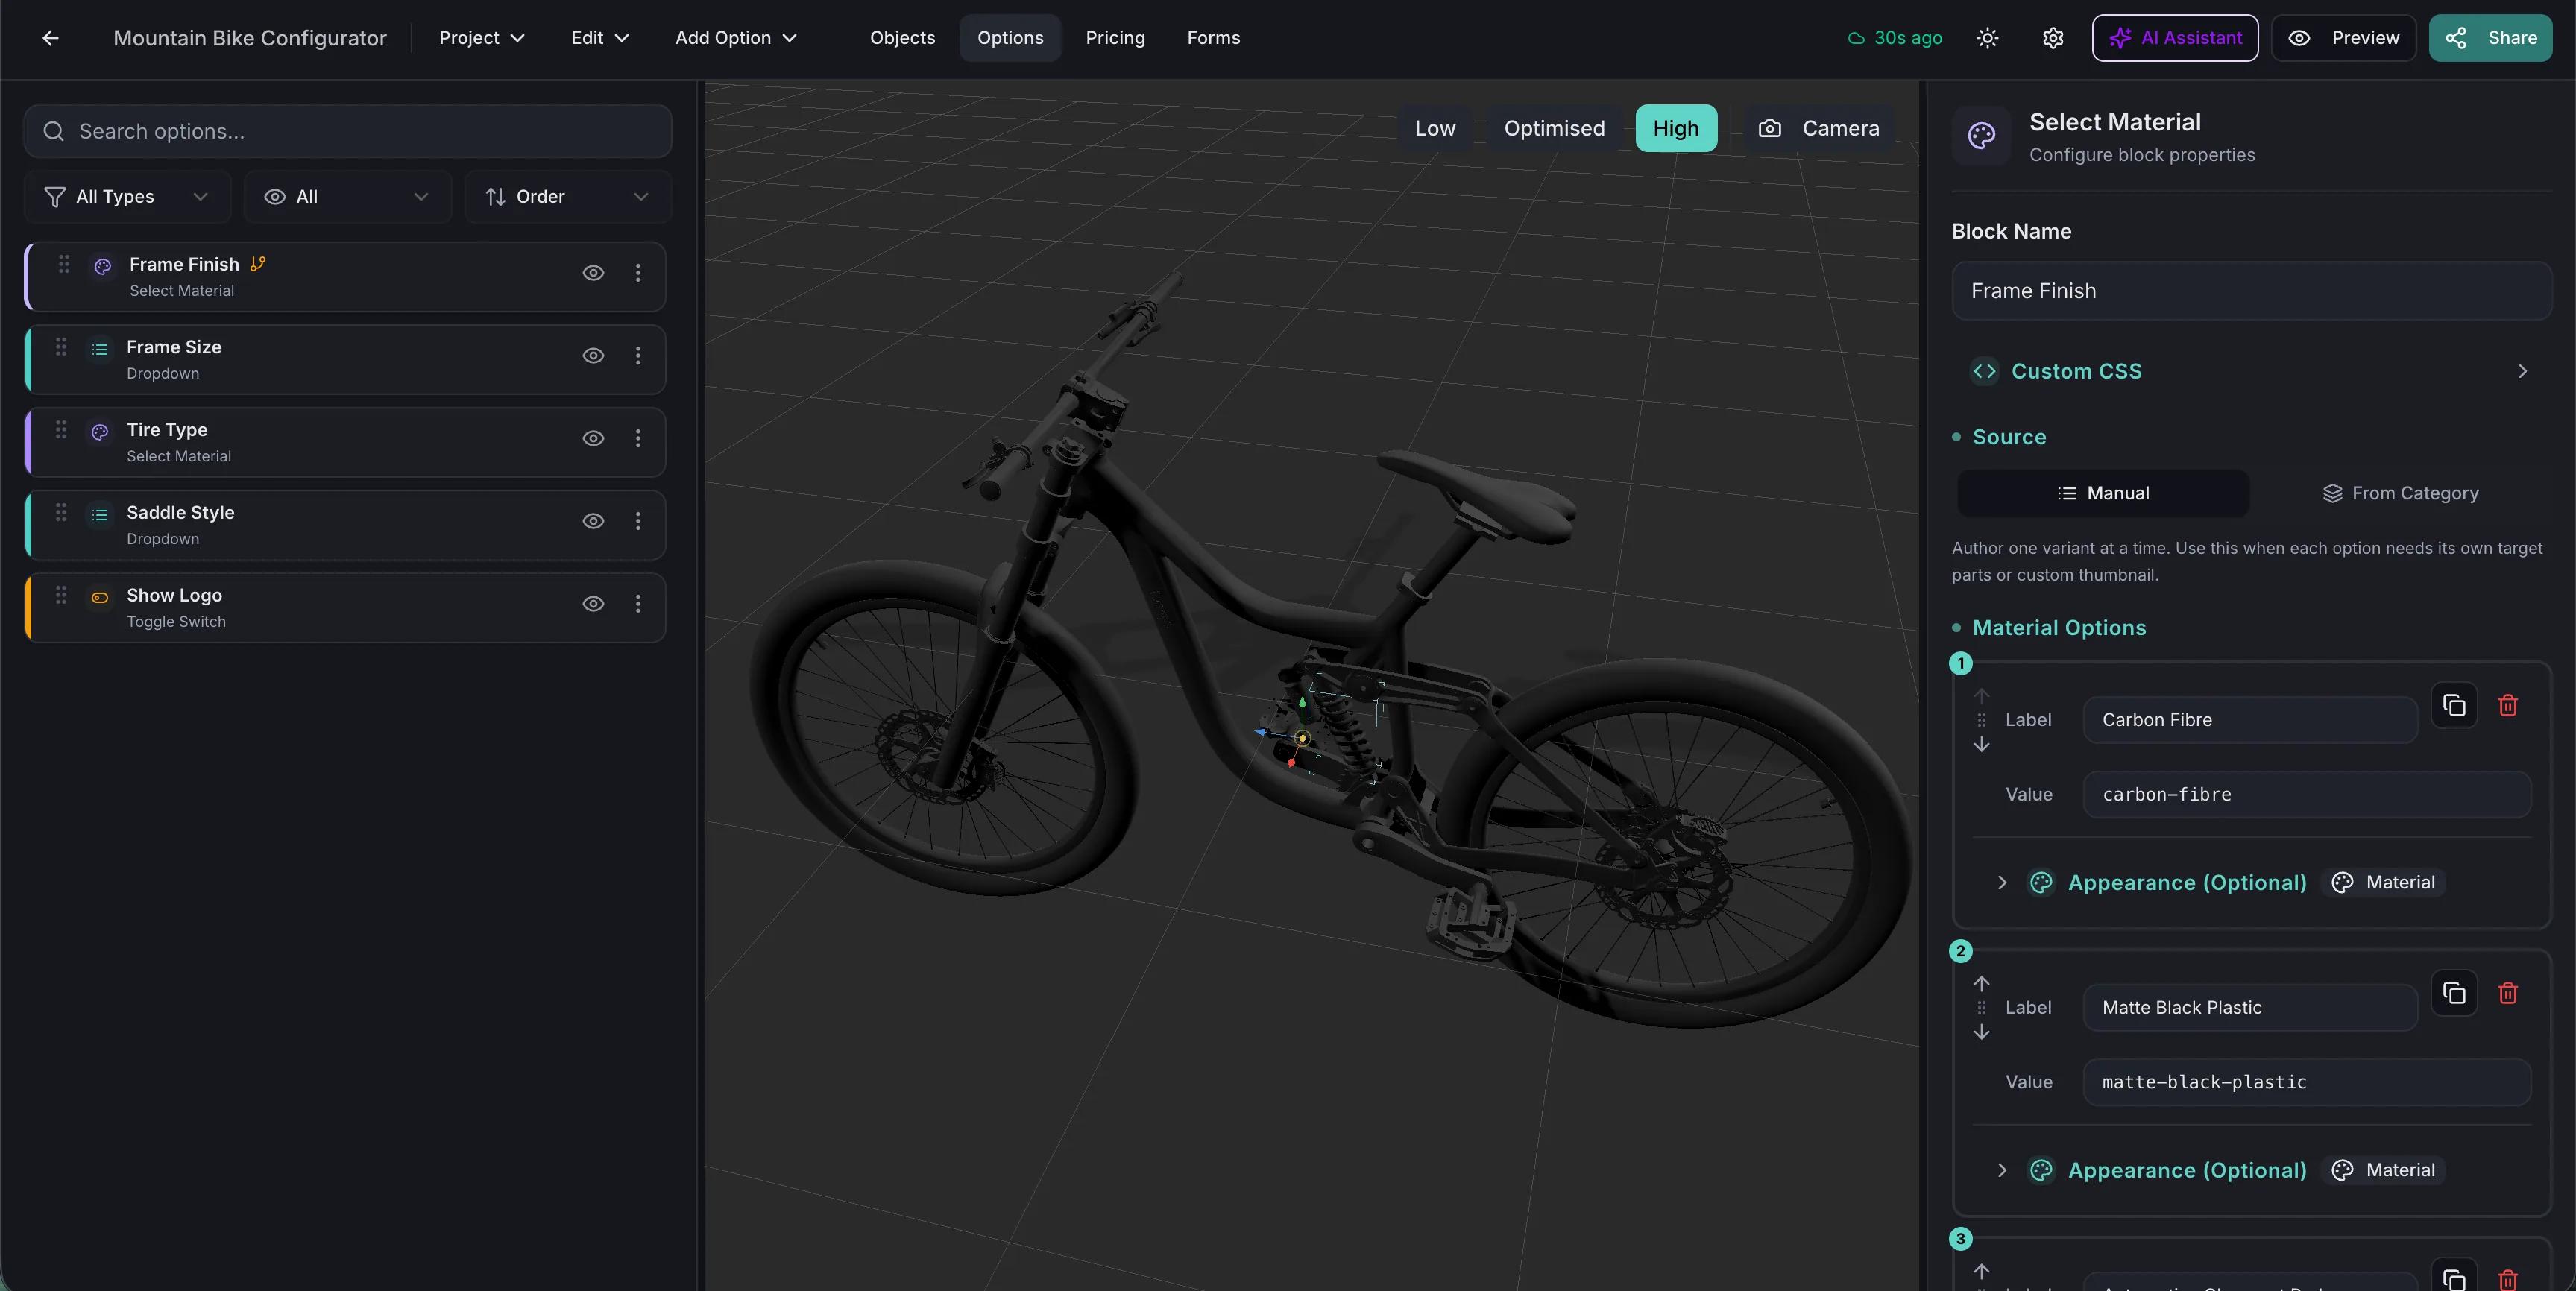2576x1291 pixels.
Task: Click the Search options field
Action: tap(347, 131)
